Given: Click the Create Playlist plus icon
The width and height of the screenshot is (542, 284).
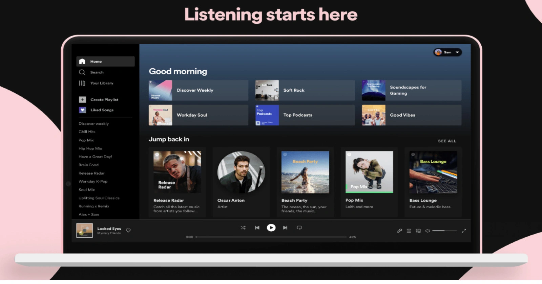Looking at the screenshot, I should (82, 100).
